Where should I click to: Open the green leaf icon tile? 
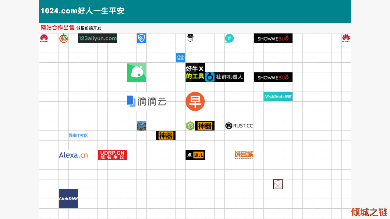click(x=136, y=72)
